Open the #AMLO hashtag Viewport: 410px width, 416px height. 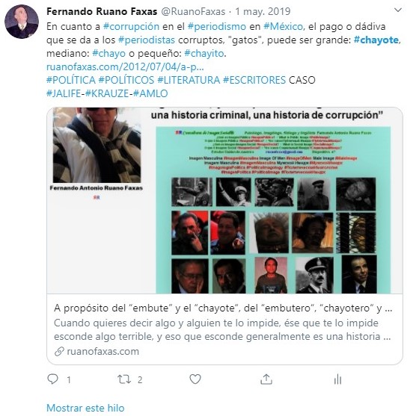point(150,93)
